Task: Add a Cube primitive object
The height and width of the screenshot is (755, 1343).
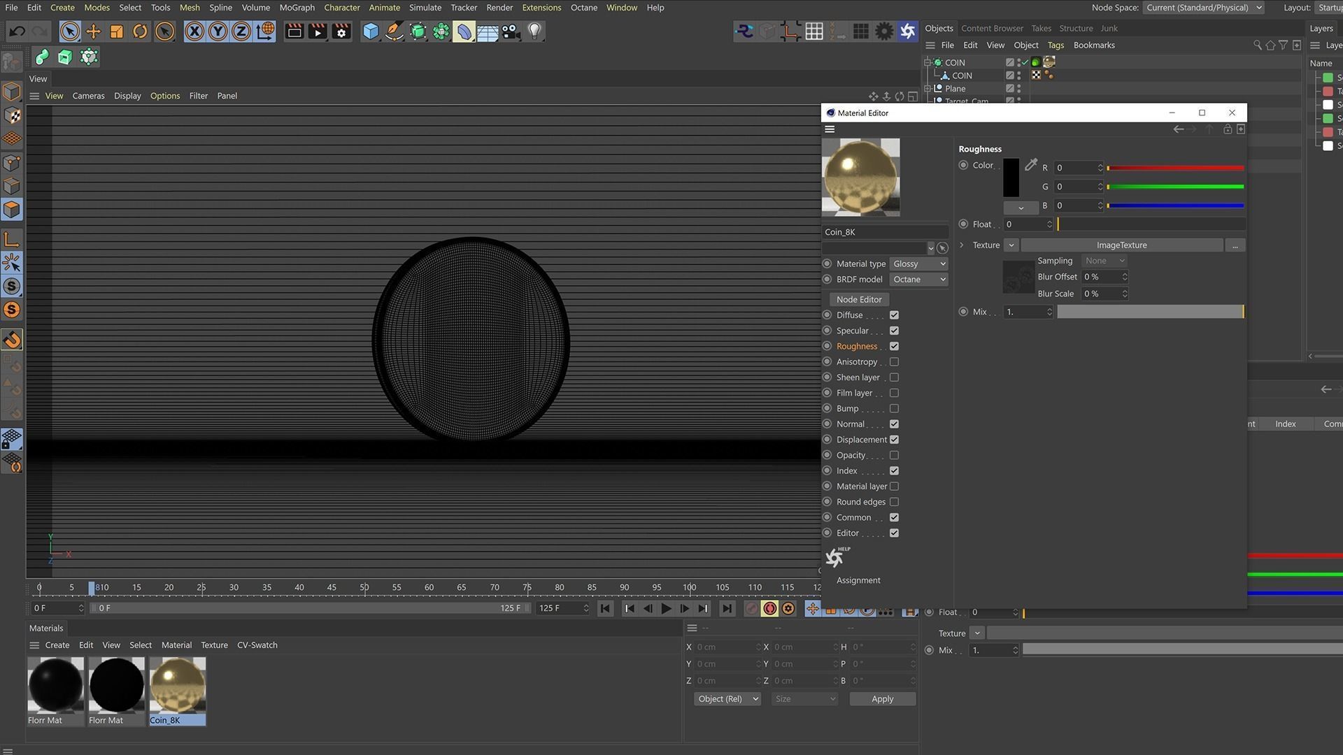Action: point(371,31)
